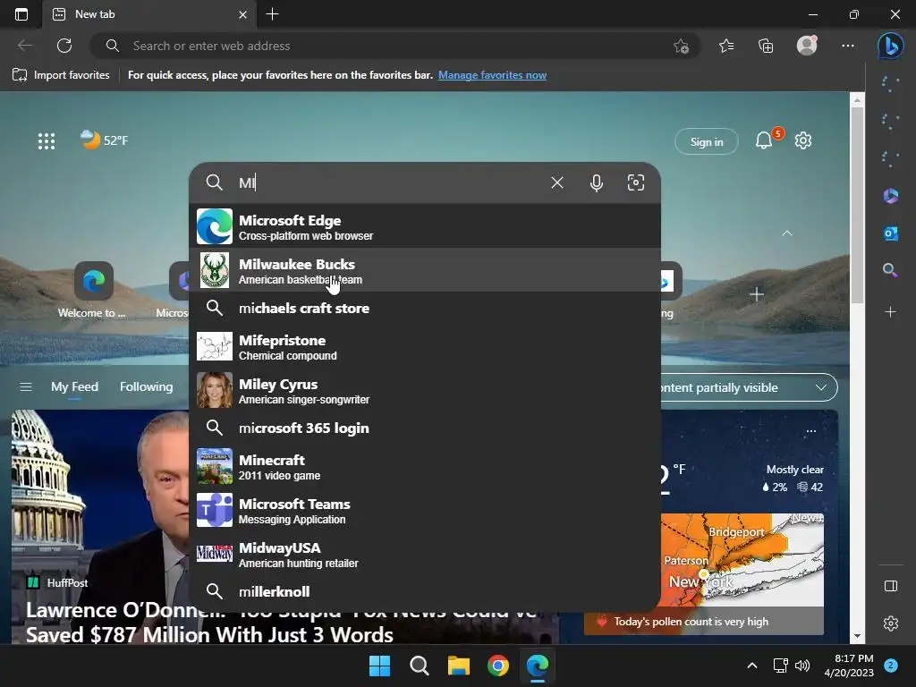Open the tab actions menu icon

pyautogui.click(x=21, y=14)
